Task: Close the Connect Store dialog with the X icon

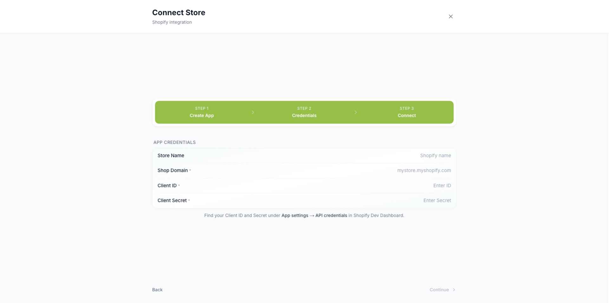Action: pos(451,16)
